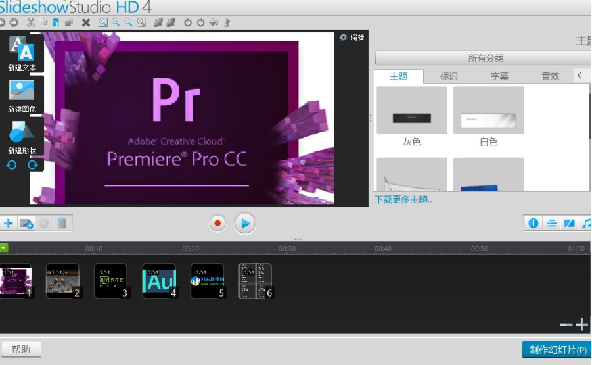Click the zoom-to-fit magnifier icon
The height and width of the screenshot is (365, 592).
pos(102,22)
